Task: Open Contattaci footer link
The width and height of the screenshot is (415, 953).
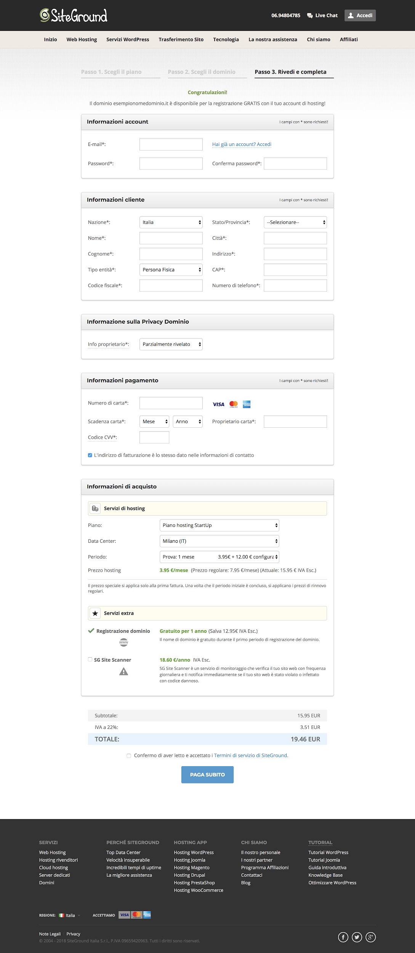Action: tap(252, 875)
